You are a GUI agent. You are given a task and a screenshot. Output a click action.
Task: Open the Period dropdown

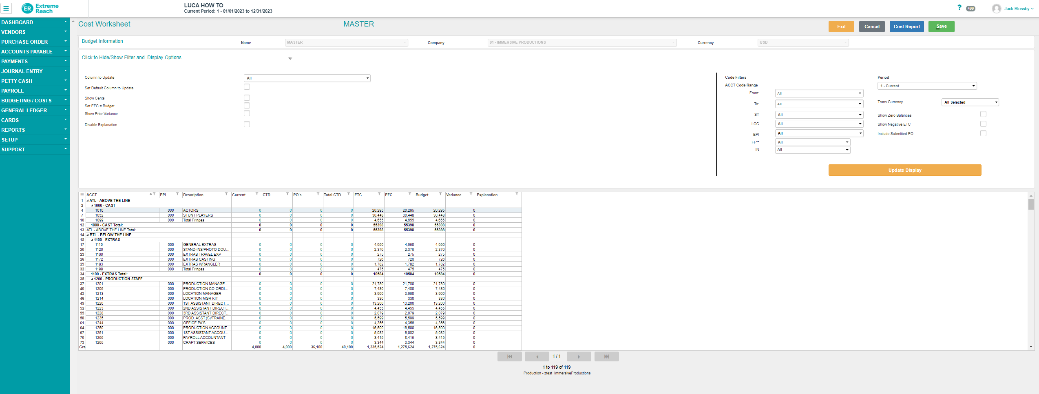[927, 86]
